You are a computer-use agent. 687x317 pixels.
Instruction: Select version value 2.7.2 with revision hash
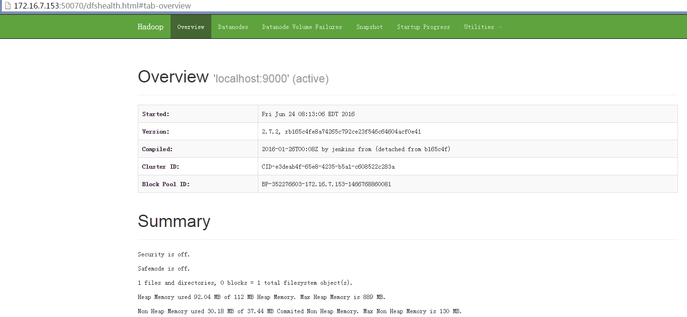pyautogui.click(x=342, y=132)
